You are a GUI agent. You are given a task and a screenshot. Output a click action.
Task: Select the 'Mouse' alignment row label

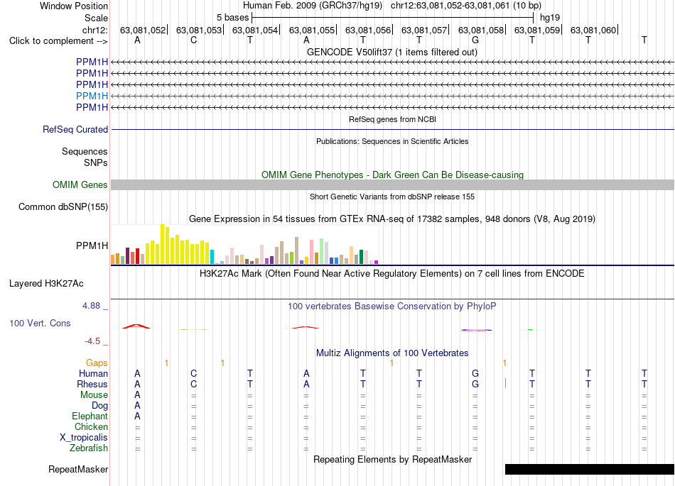pyautogui.click(x=94, y=395)
